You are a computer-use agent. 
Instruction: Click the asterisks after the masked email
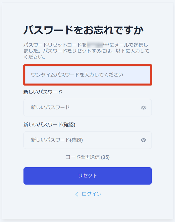pyautogui.click(x=106, y=45)
